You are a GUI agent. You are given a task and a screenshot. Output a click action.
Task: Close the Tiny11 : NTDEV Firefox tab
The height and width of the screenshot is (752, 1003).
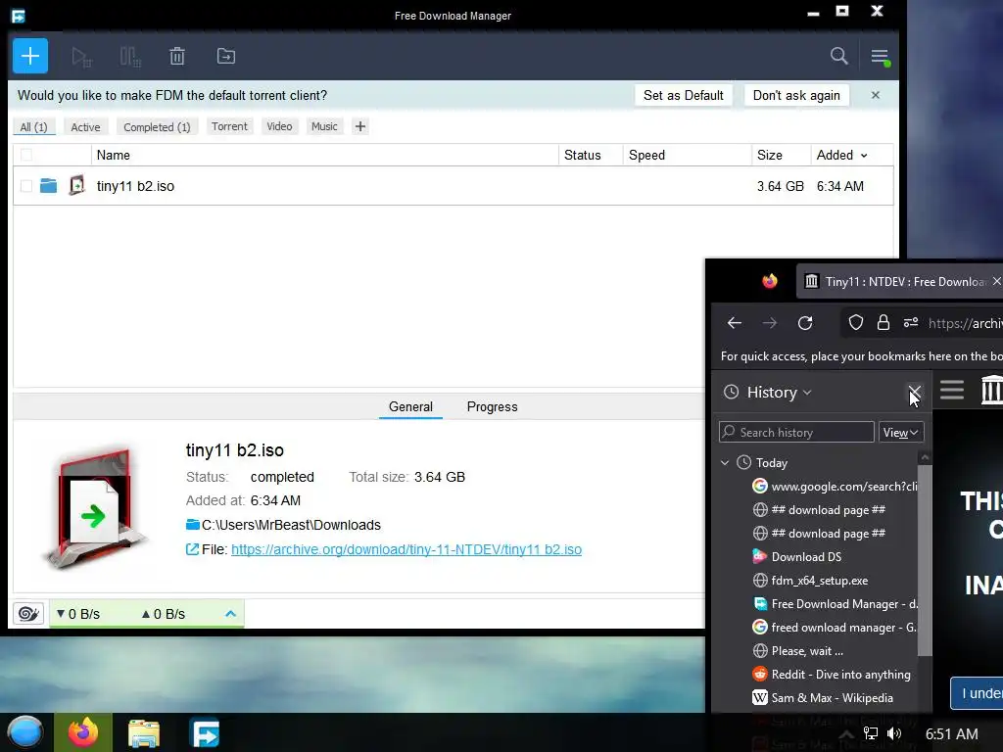995,281
